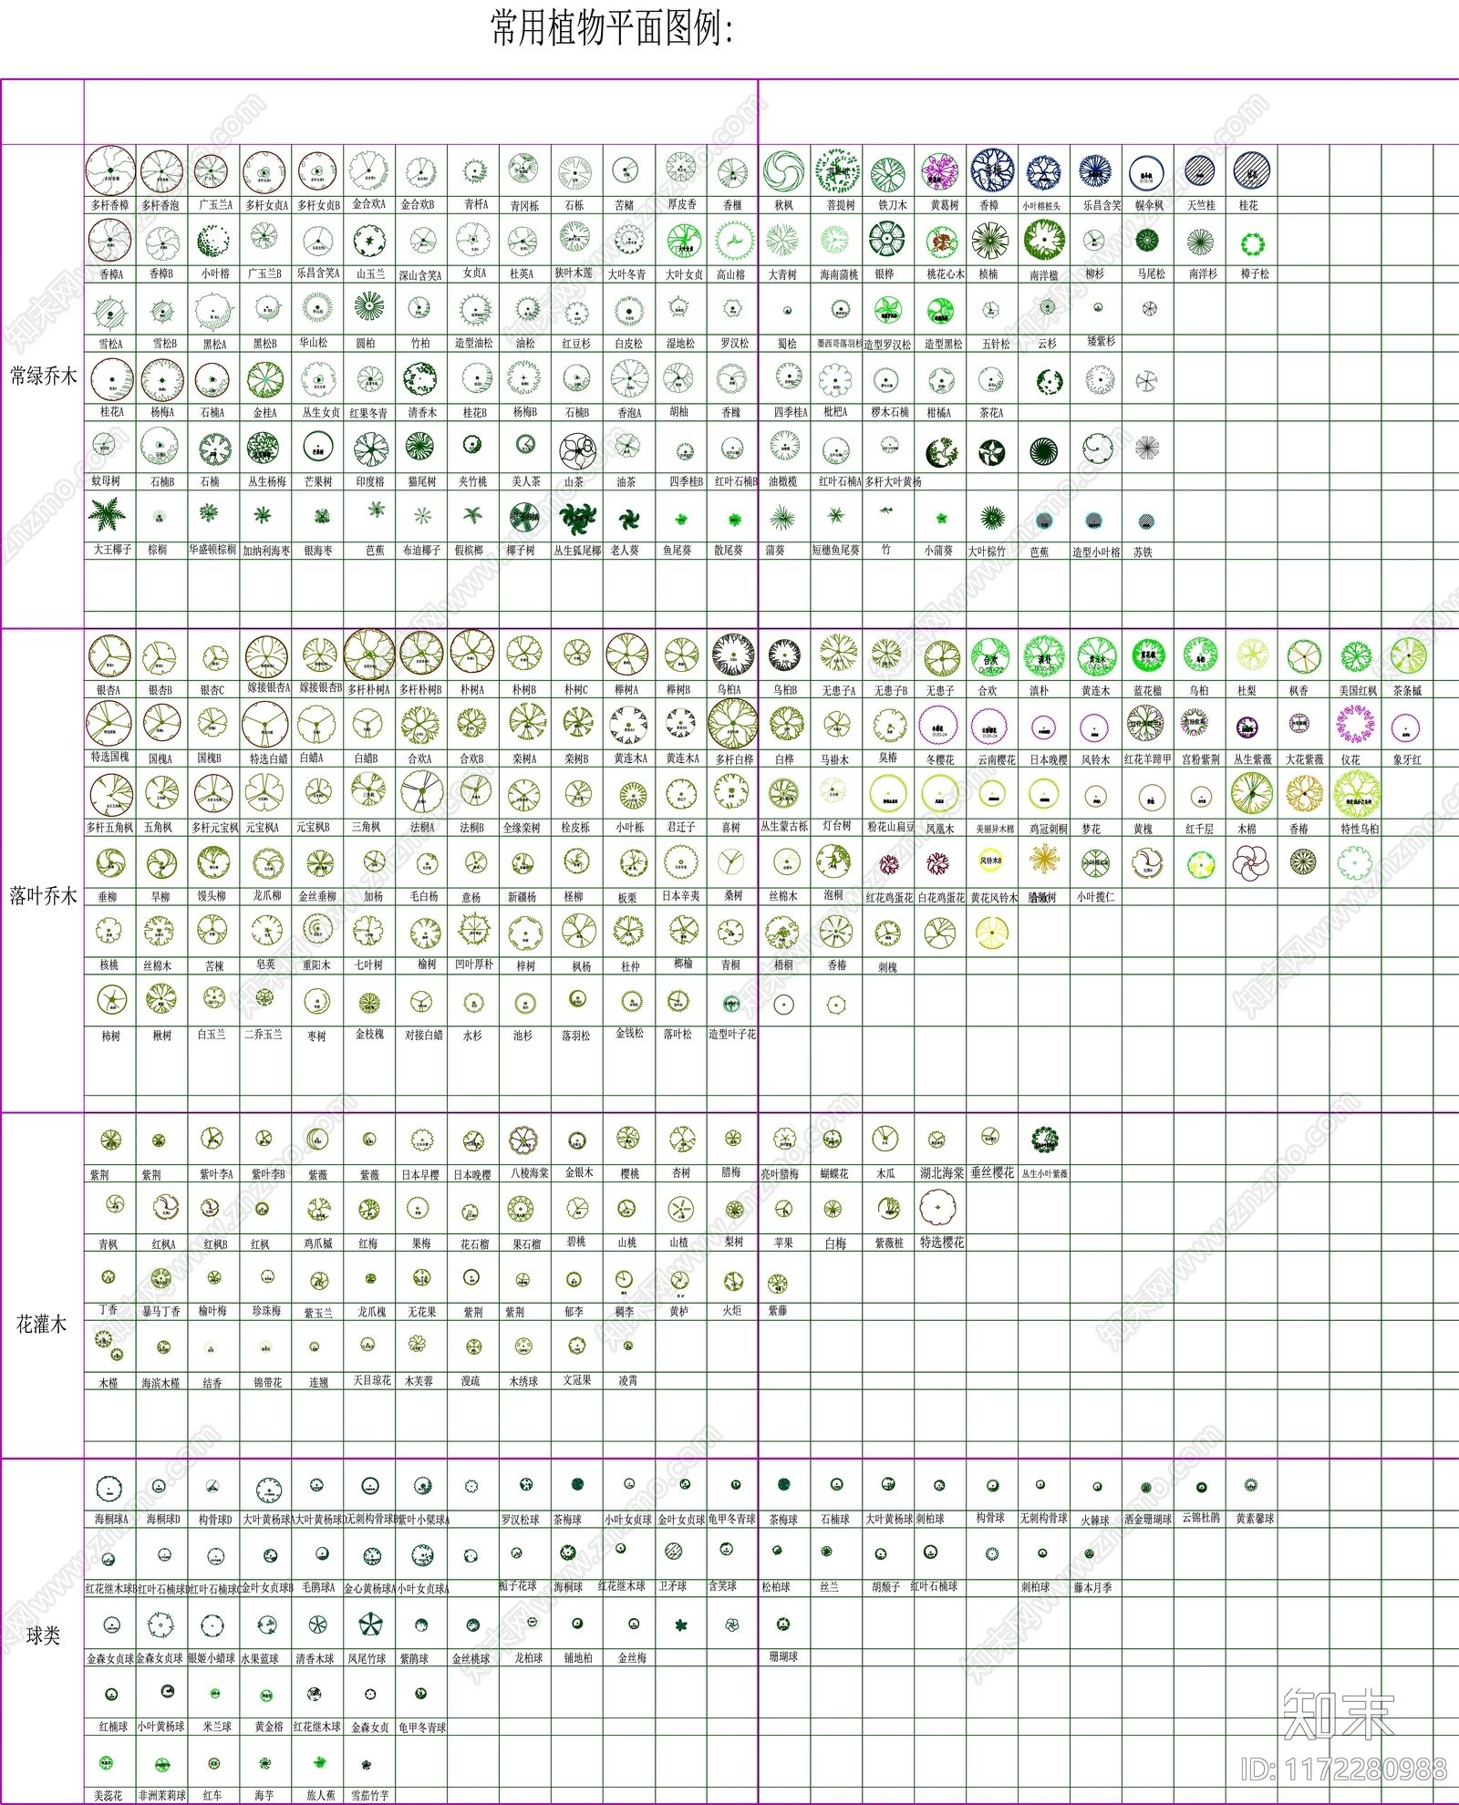Select the 红花羊蹄甲 label
The width and height of the screenshot is (1459, 1805).
click(1148, 758)
